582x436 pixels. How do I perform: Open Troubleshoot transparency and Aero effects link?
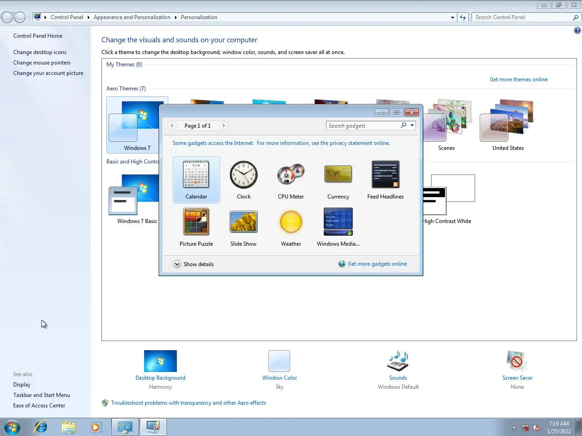coord(188,403)
